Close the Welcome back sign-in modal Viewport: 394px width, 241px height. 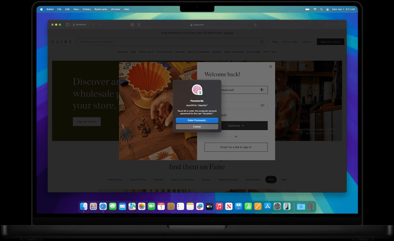[x=270, y=67]
